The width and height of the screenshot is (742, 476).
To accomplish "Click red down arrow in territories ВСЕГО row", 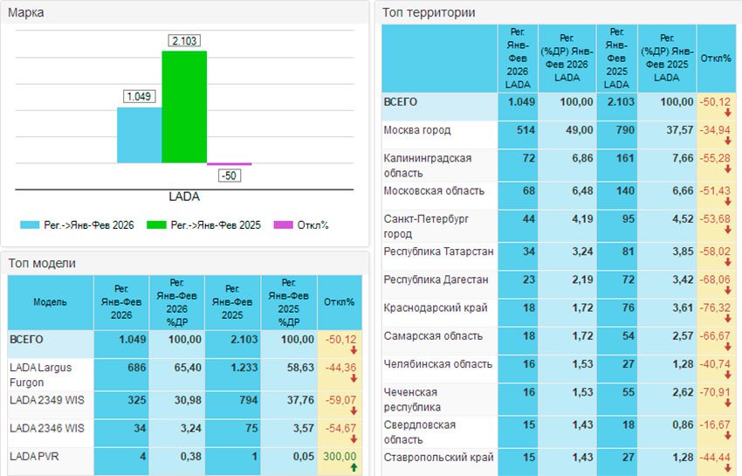I will (x=727, y=112).
